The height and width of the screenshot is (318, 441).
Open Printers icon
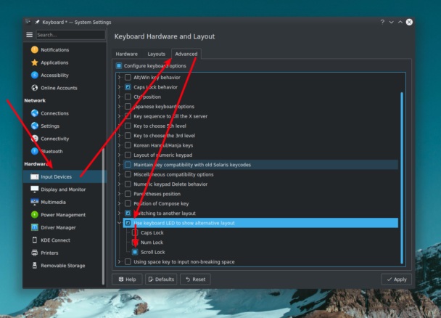pyautogui.click(x=35, y=253)
